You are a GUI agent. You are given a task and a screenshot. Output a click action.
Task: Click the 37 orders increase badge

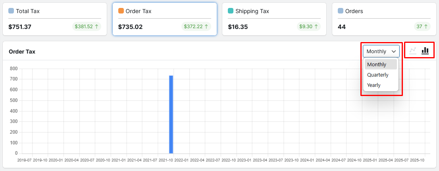coord(422,27)
